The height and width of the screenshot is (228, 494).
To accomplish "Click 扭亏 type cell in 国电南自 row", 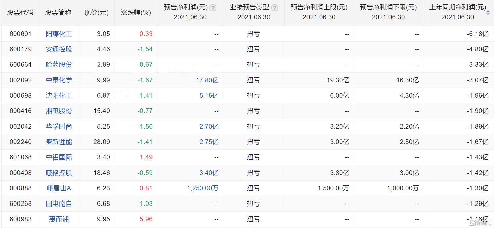I will point(253,203).
